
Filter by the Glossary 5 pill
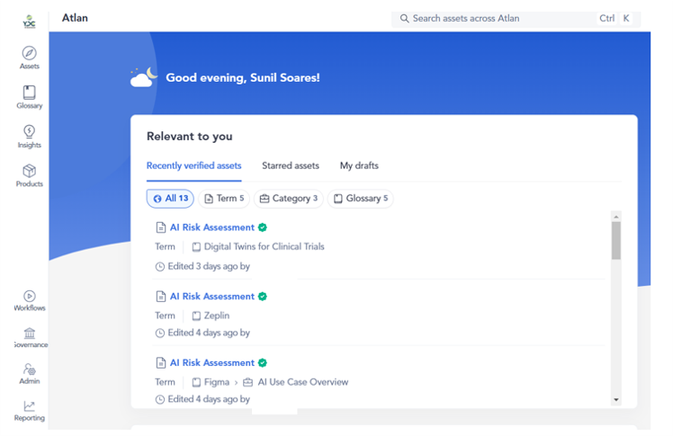coord(360,199)
